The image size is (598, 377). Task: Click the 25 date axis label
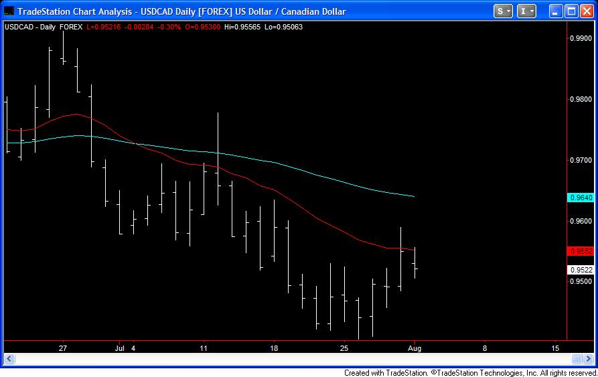(x=344, y=348)
